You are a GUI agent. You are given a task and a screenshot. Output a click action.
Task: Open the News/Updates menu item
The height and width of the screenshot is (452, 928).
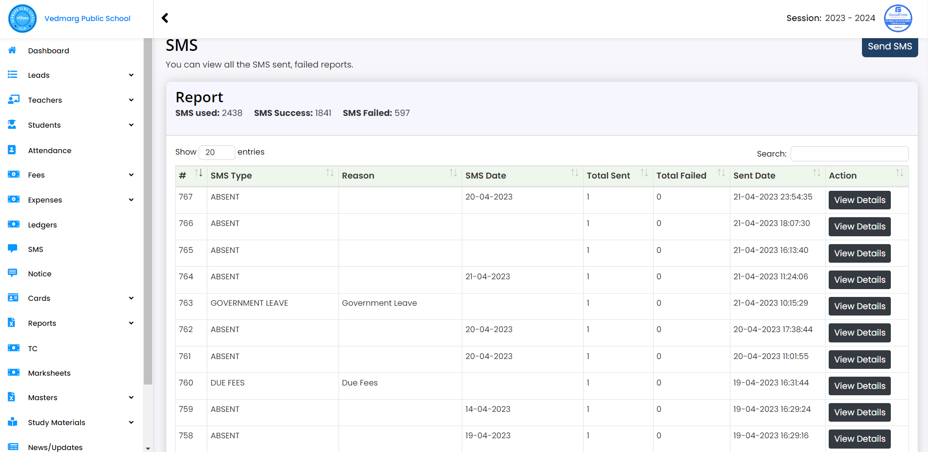coord(54,446)
